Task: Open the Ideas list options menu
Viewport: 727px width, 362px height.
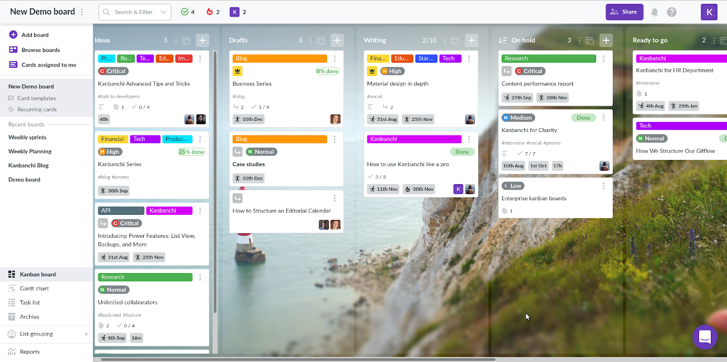Action: point(176,40)
